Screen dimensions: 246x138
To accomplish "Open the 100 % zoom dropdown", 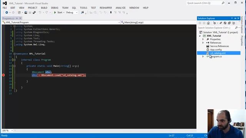I will [x=7, y=130].
